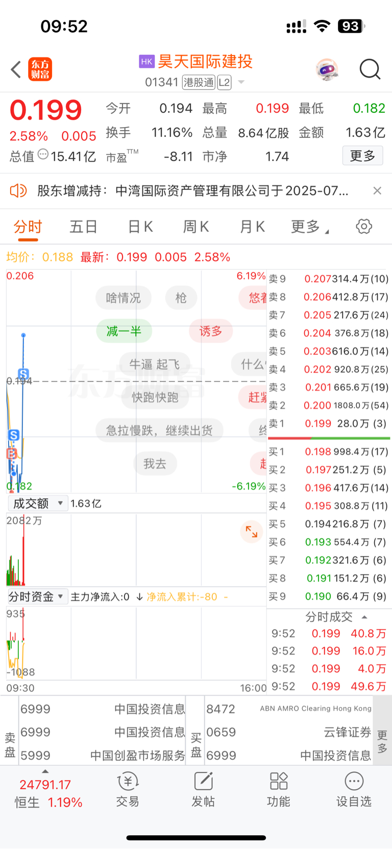Tap the 买9 order row at 0.190
The image size is (392, 849).
329,596
